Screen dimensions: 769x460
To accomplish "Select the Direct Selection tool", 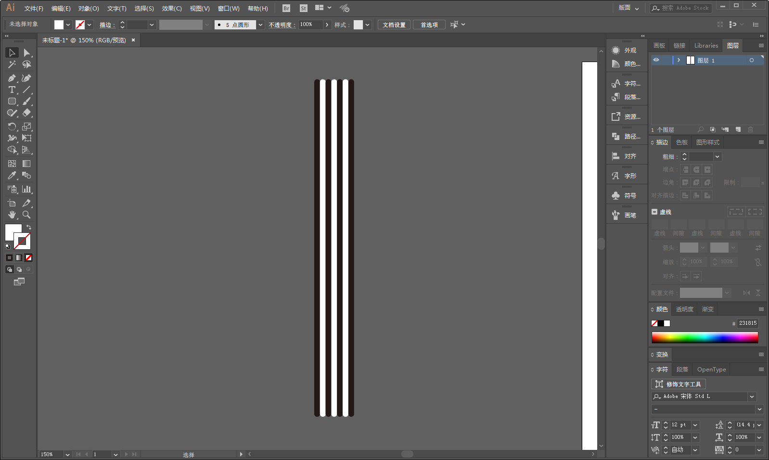I will (27, 52).
